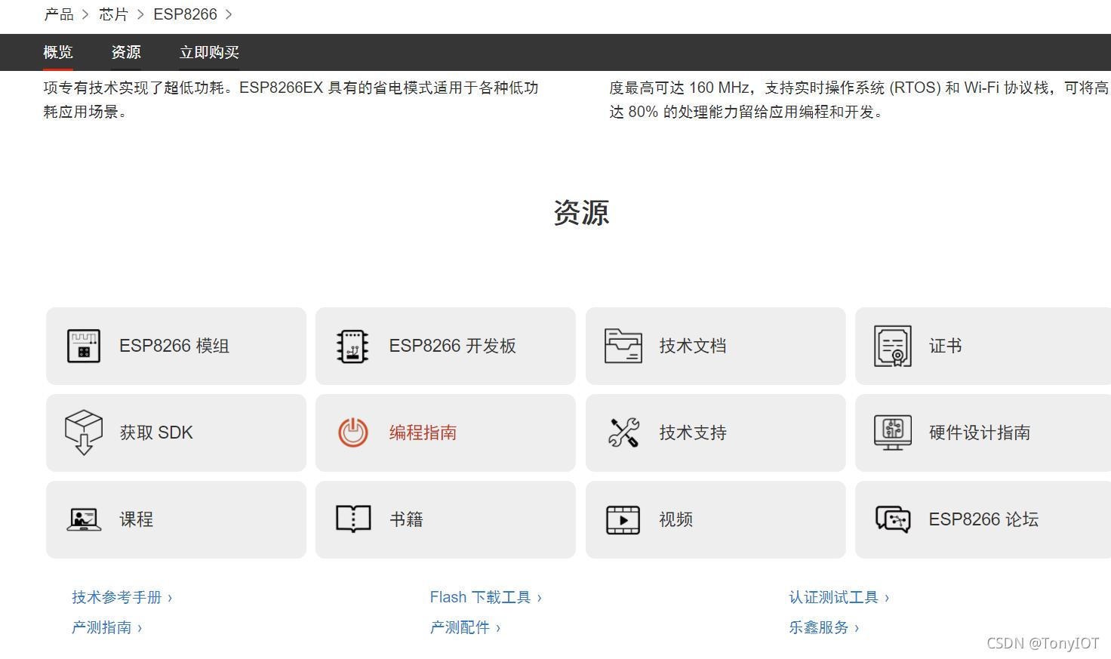Screen dimensions: 1111x659
Task: Open the ESP8266 开发板 label
Action: pos(453,346)
